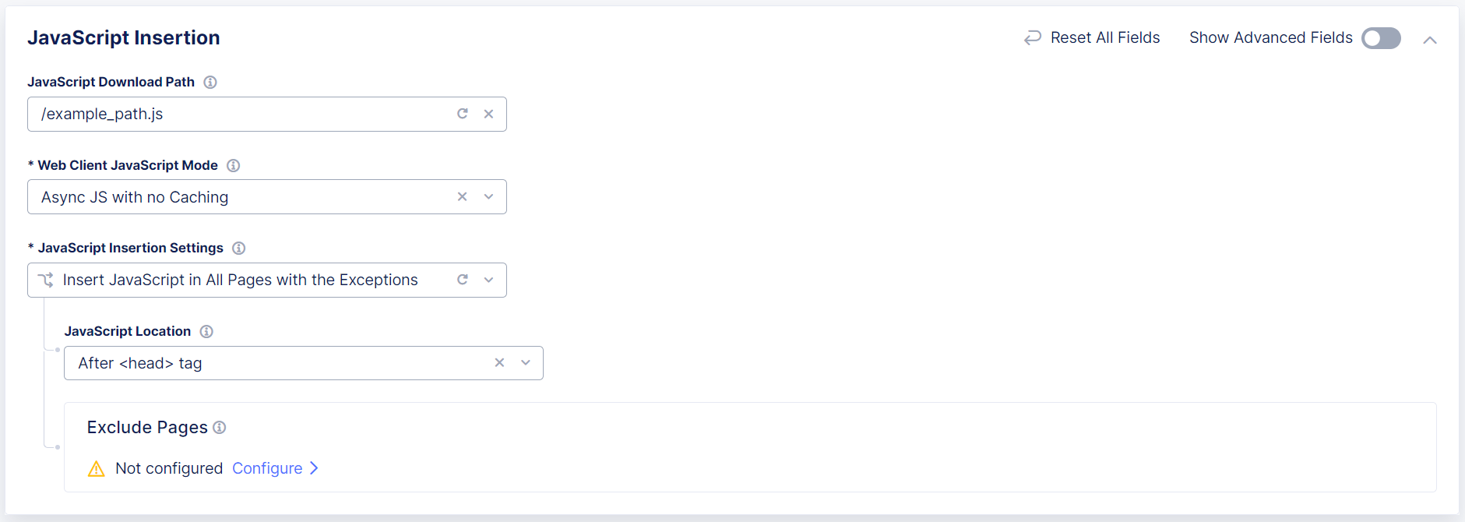
Task: Open Configure link for Exclude Pages
Action: click(268, 468)
